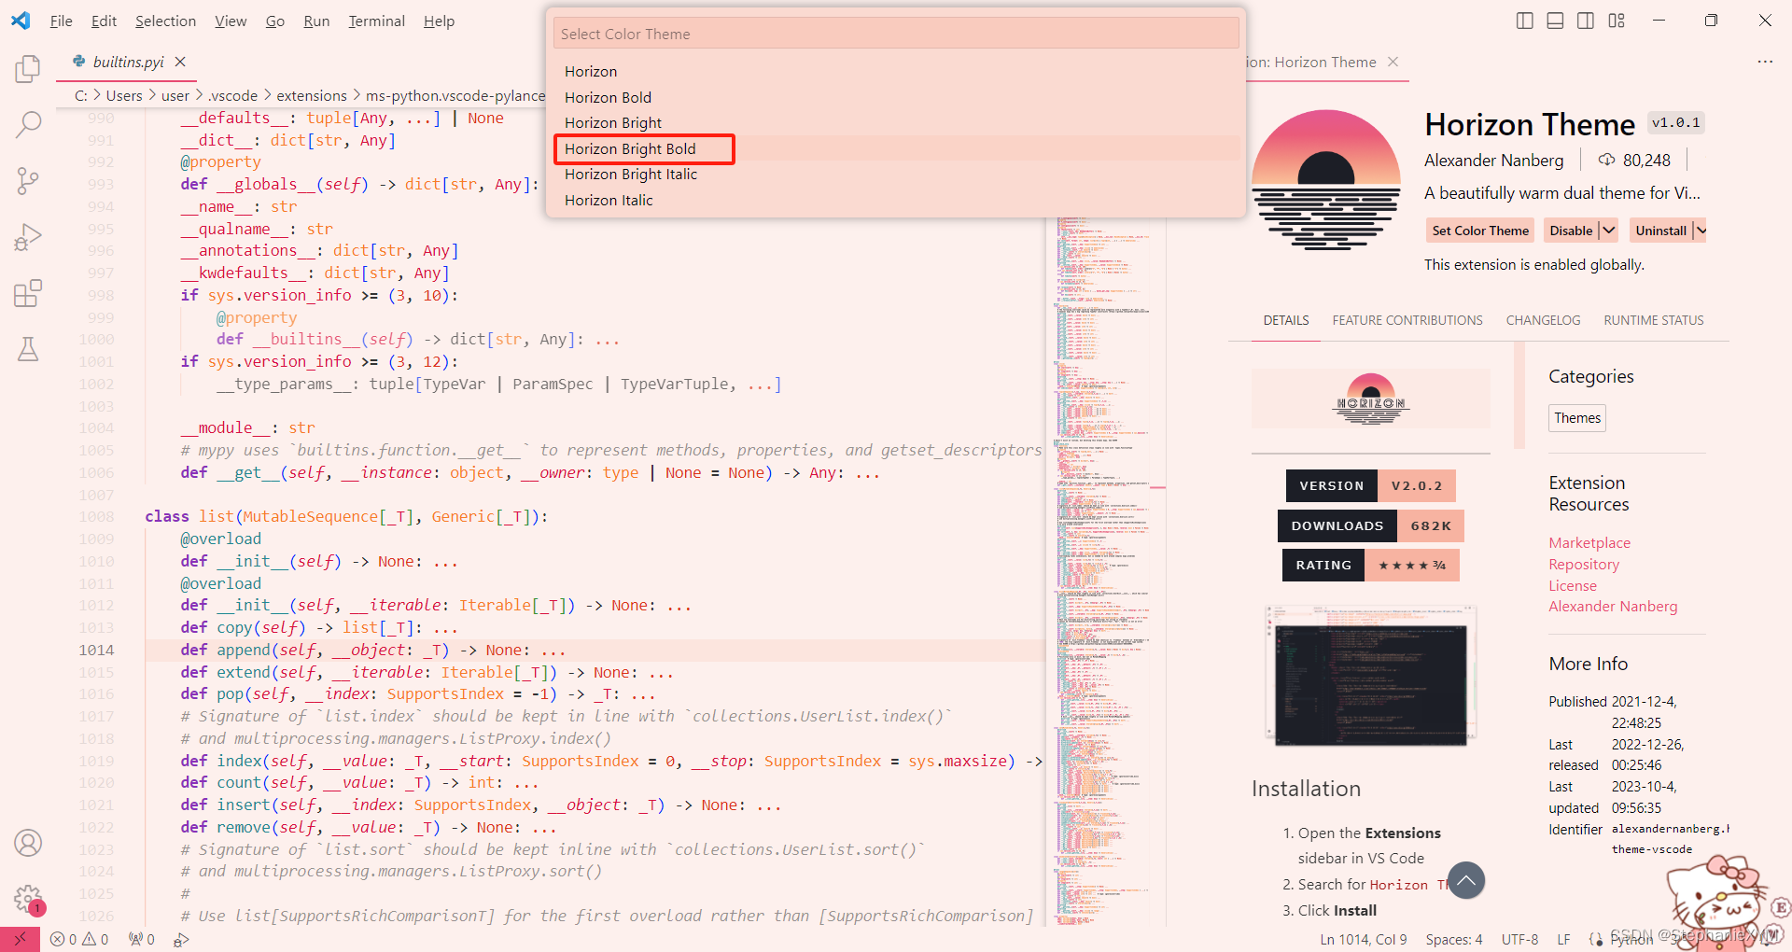The image size is (1792, 952).
Task: Select the Horizon Bright Bold theme
Action: (x=896, y=148)
